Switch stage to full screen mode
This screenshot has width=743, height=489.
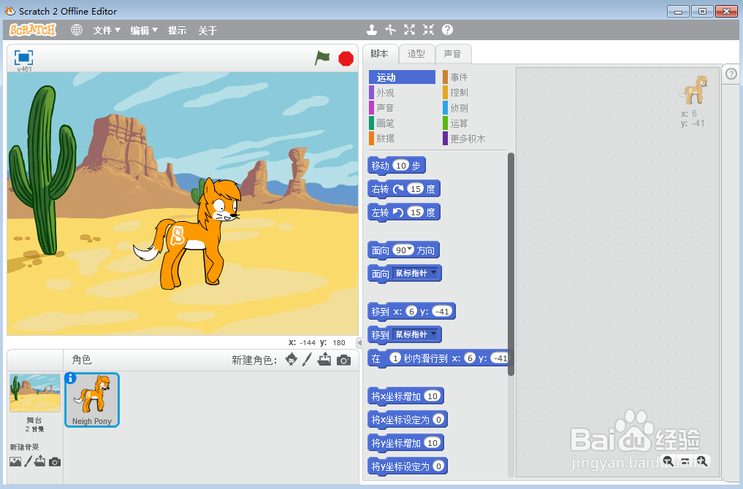pyautogui.click(x=23, y=58)
